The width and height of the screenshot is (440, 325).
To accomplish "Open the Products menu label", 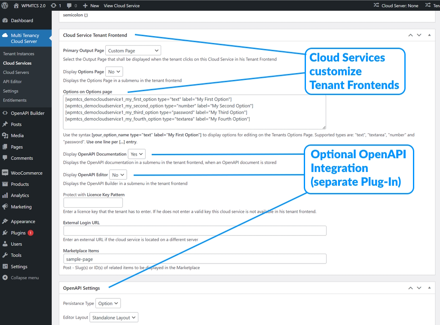I will click(20, 184).
